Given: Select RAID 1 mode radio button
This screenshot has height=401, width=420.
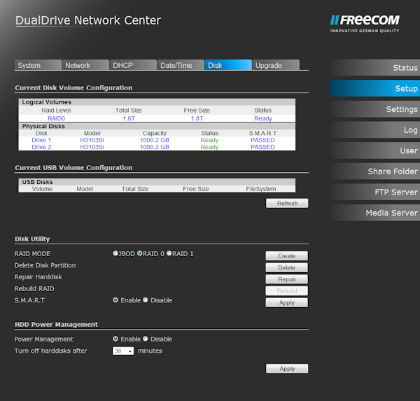Looking at the screenshot, I should [169, 253].
